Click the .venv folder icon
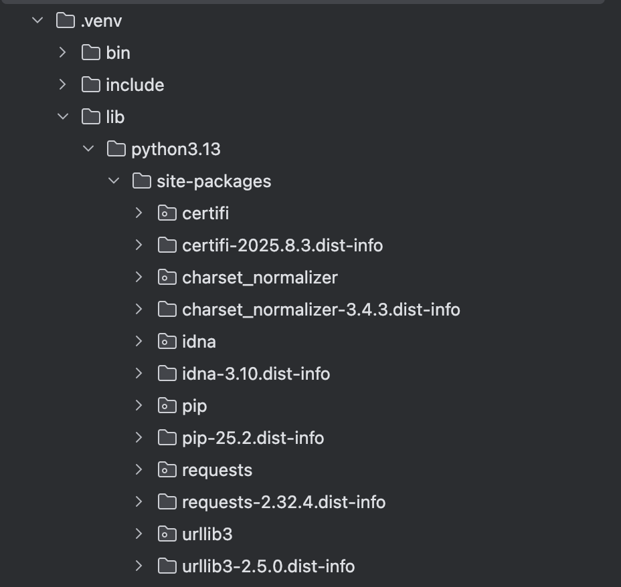Image resolution: width=621 pixels, height=587 pixels. tap(65, 21)
